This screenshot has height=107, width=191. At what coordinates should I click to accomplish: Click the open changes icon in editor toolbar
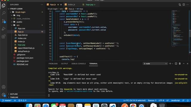(x=180, y=5)
